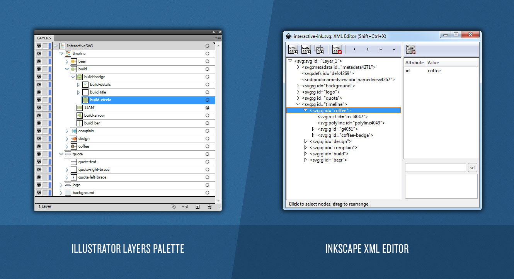Click the delete attribute icon above the Attribute list
514x279 pixels.
pos(411,49)
